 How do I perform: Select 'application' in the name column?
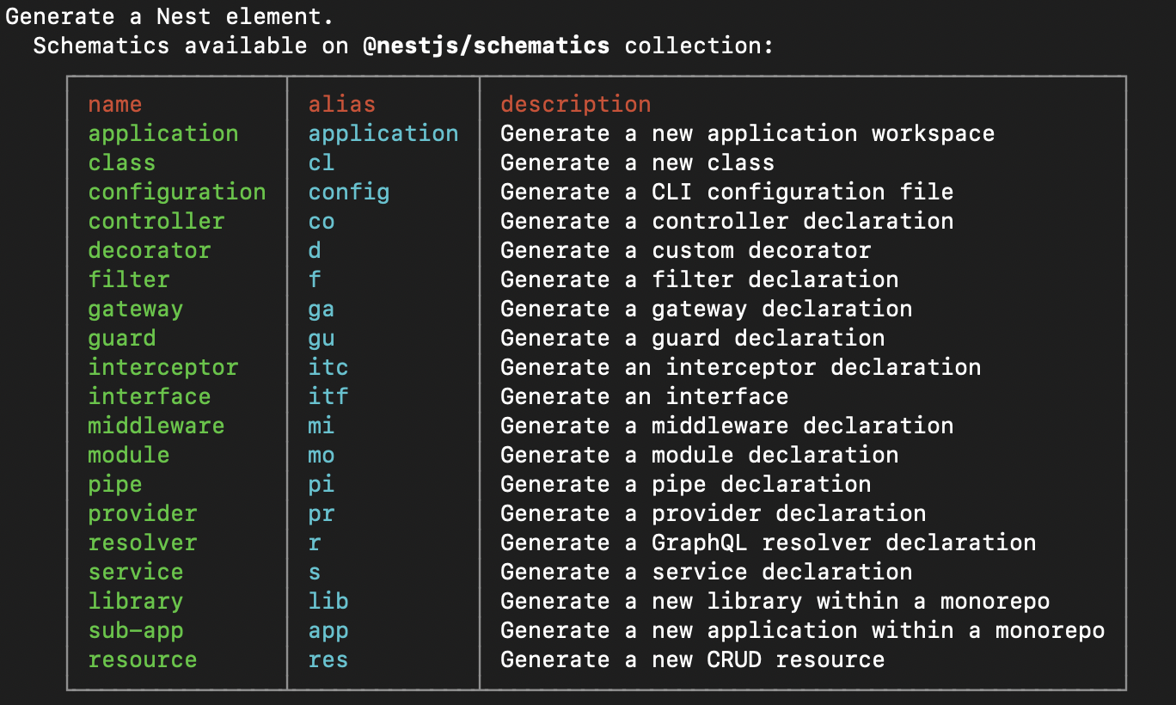click(x=163, y=134)
